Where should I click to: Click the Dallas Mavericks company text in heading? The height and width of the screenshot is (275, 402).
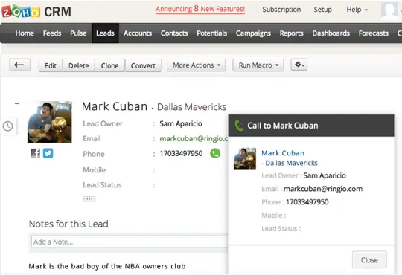coord(192,107)
